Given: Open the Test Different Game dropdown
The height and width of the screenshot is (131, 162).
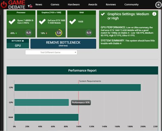Looking at the screenshot, I should click(x=51, y=52).
